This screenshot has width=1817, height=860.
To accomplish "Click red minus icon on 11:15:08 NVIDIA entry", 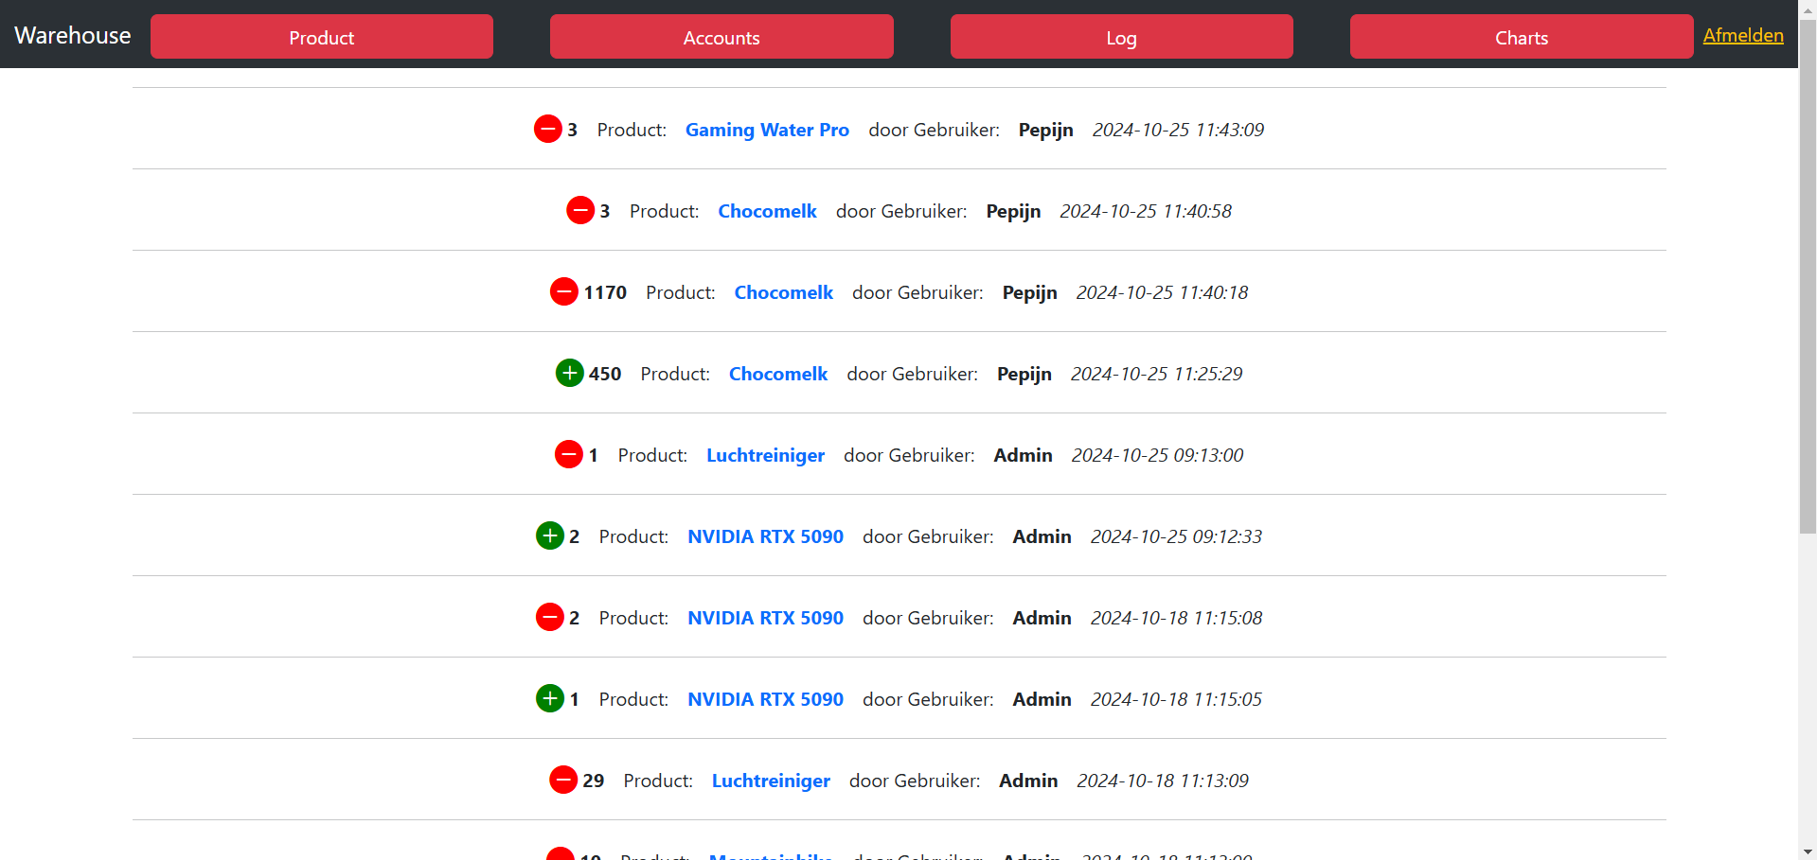I will click(549, 617).
